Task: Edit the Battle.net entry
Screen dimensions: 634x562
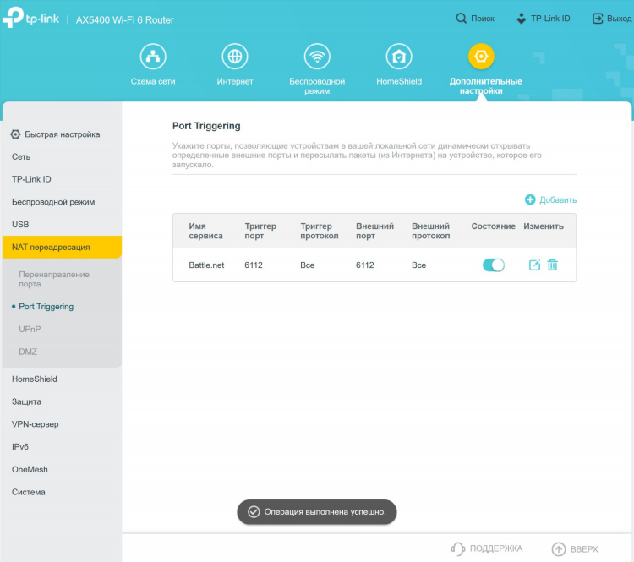Action: (534, 265)
